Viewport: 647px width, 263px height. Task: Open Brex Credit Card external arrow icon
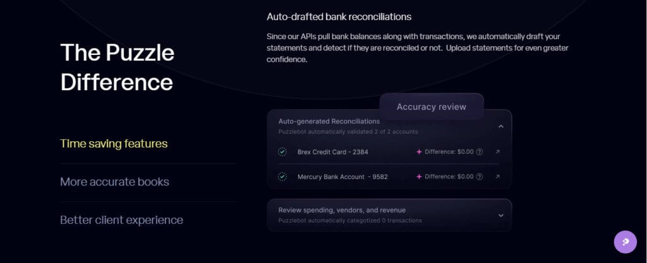coord(498,152)
